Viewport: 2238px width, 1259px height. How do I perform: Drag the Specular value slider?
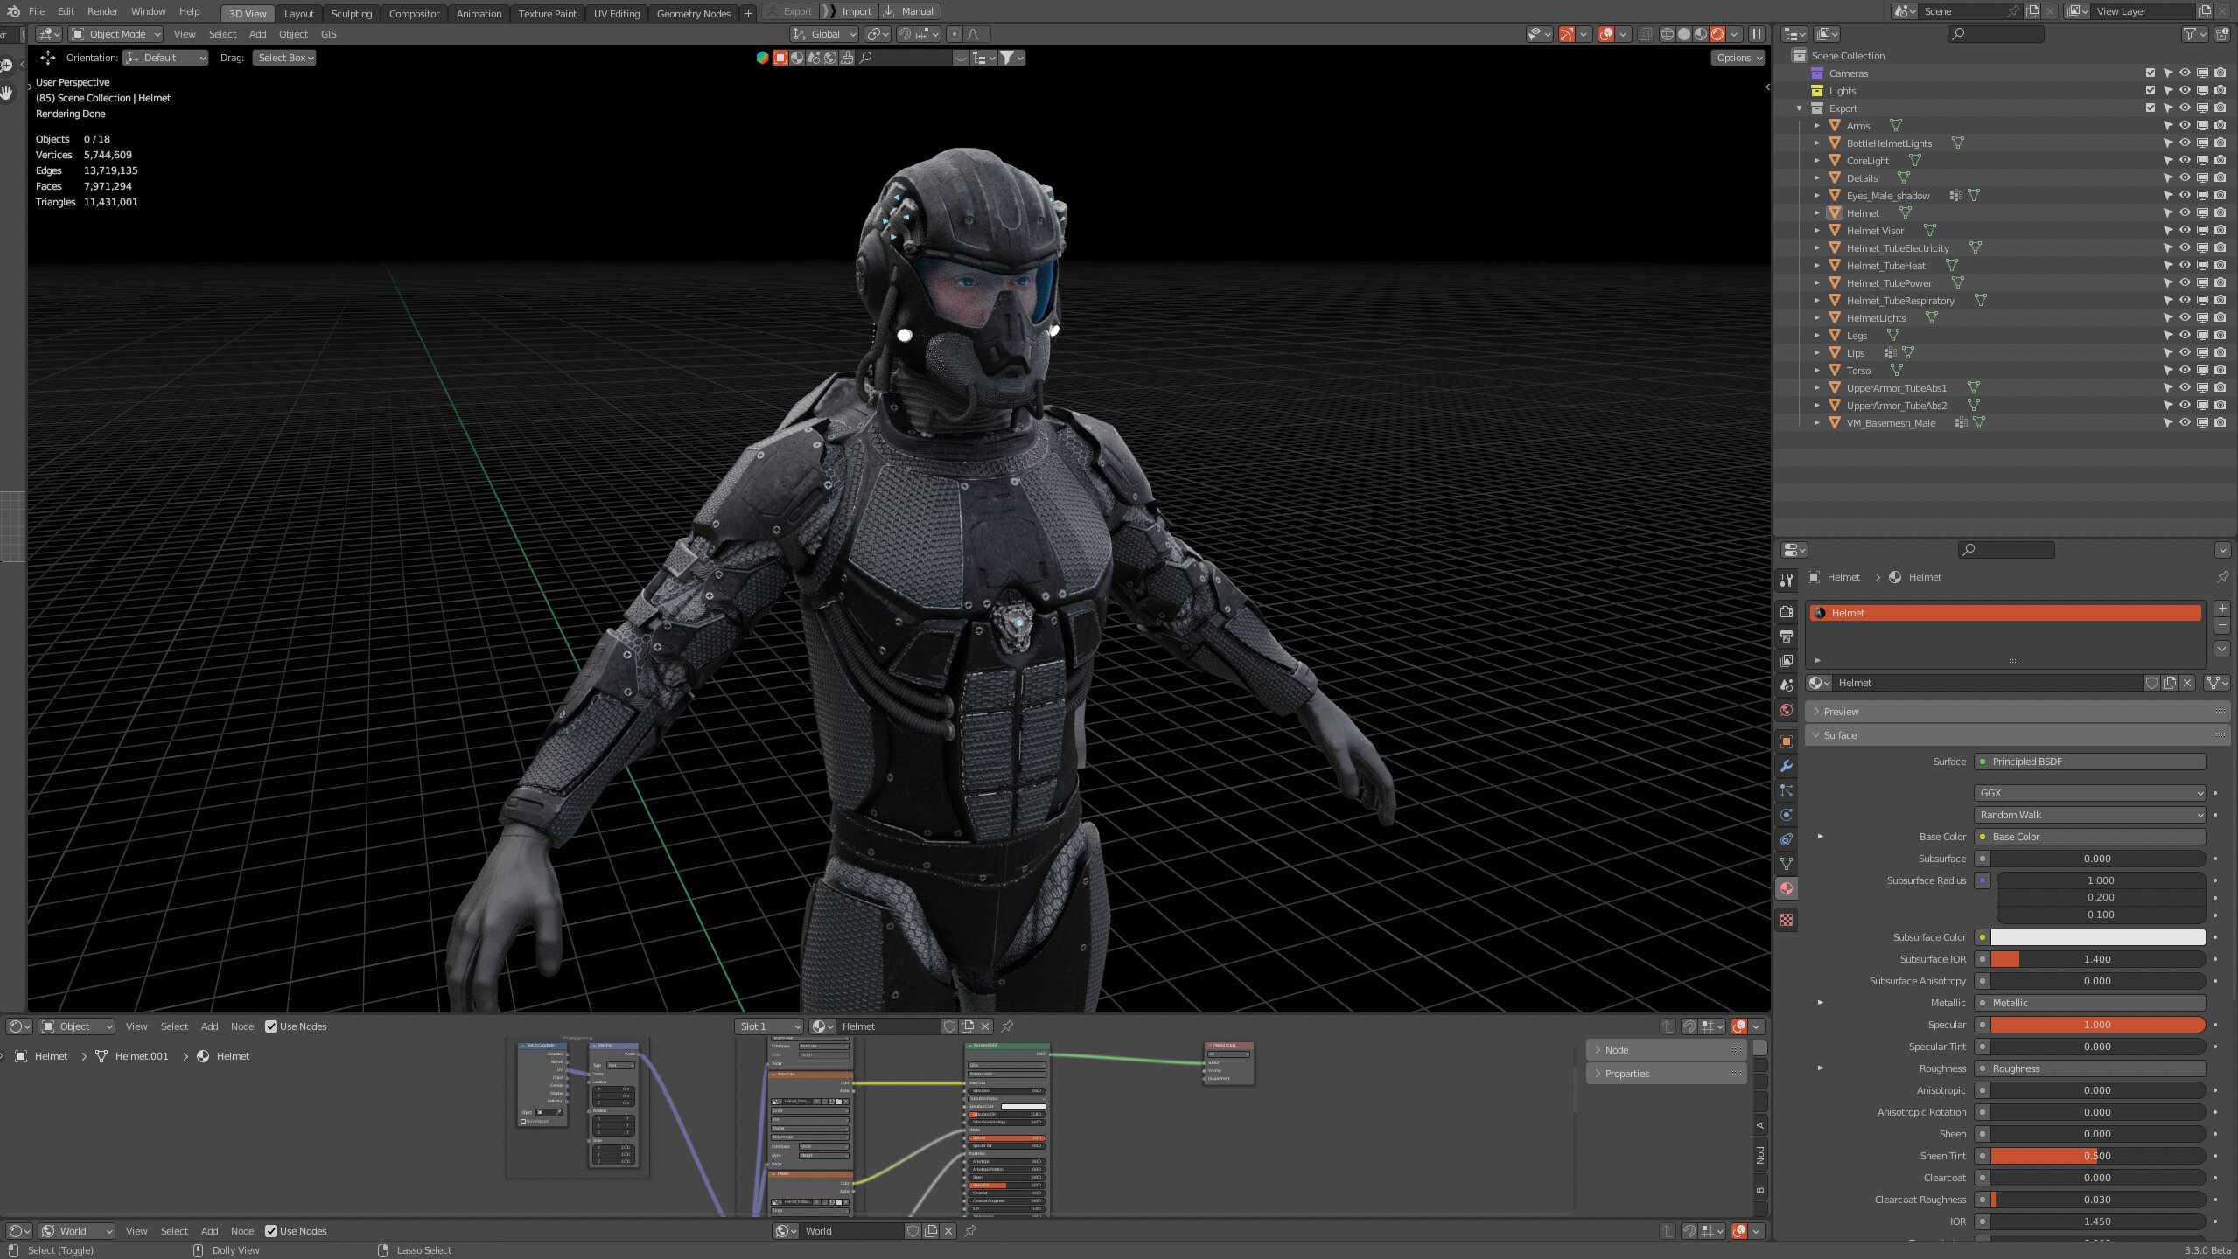point(2095,1024)
